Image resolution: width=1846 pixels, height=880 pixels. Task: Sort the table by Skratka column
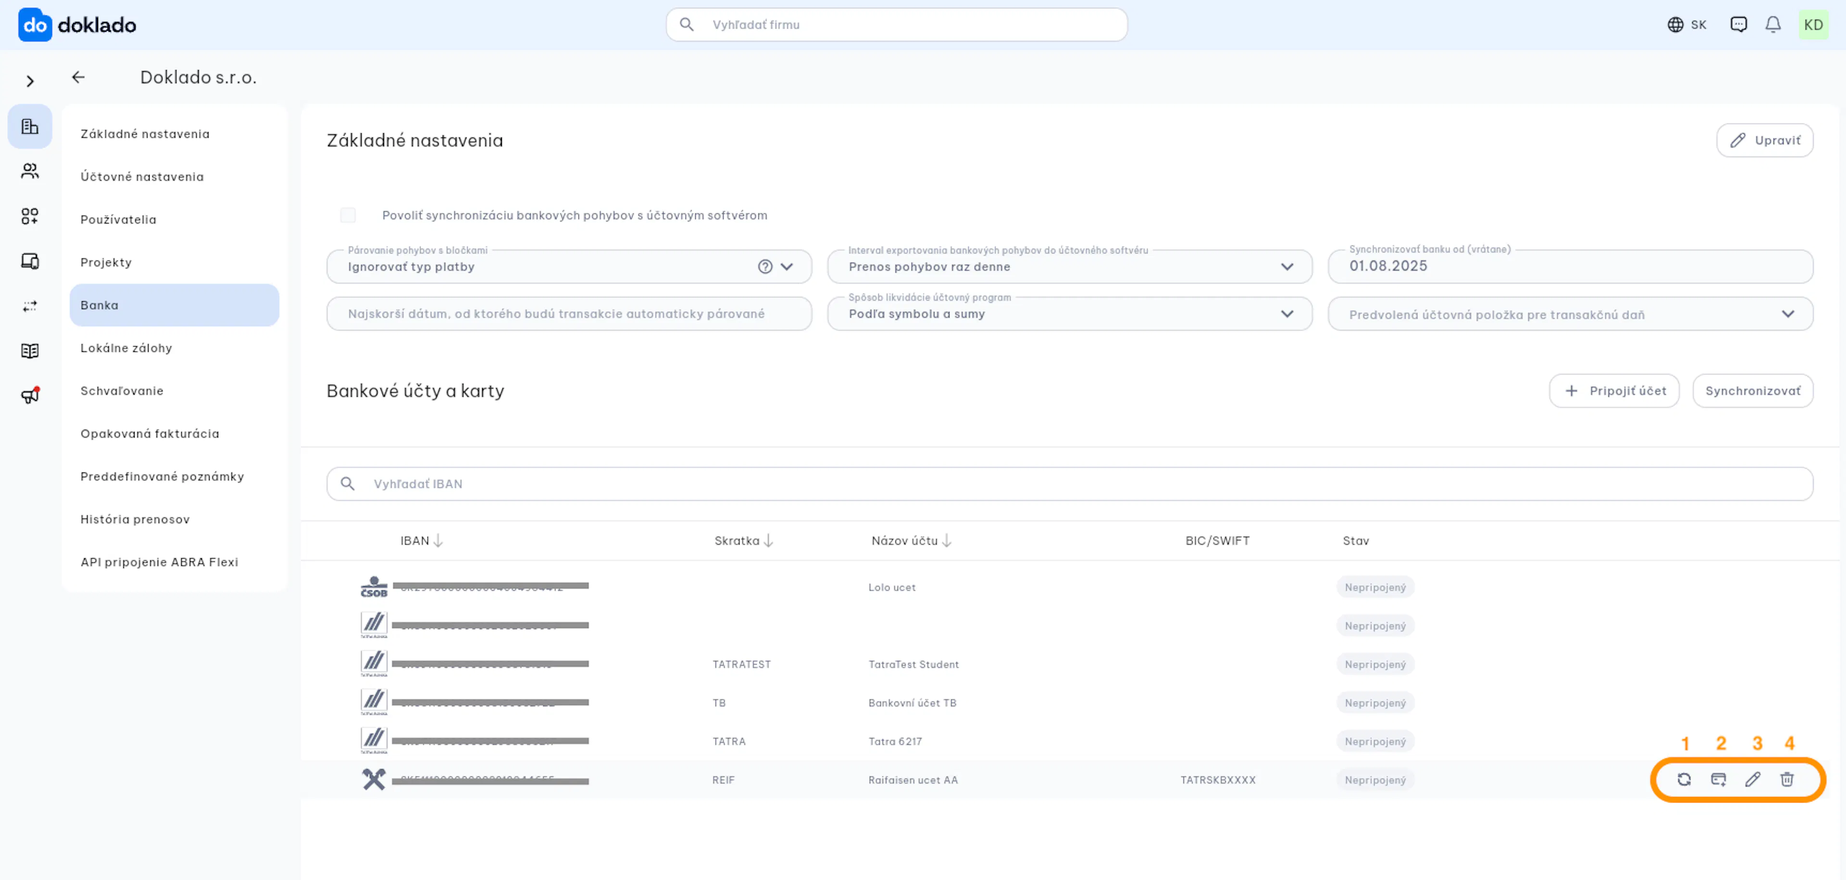tap(743, 541)
